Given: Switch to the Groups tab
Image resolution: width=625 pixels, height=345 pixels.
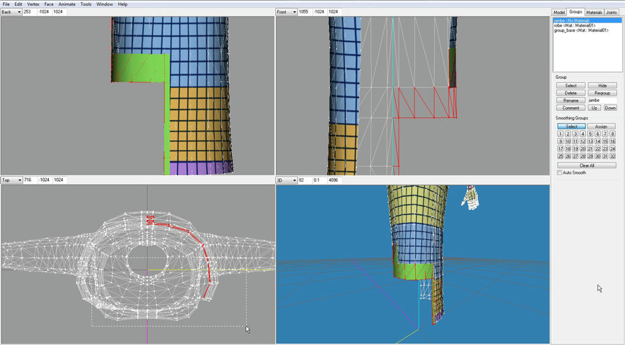Looking at the screenshot, I should (576, 12).
